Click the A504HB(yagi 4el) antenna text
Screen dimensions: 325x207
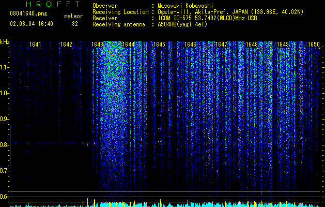(x=182, y=24)
